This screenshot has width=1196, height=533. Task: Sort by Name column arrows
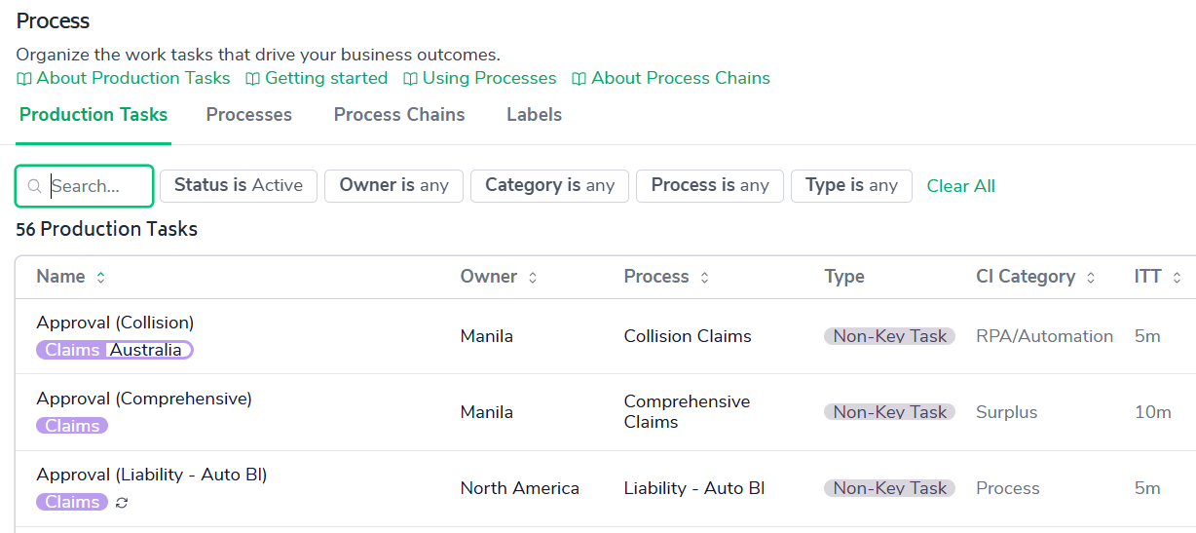[100, 278]
